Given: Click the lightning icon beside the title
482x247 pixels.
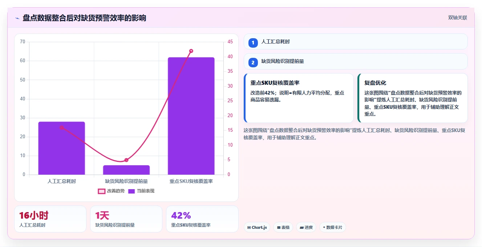Looking at the screenshot, I should click(17, 18).
